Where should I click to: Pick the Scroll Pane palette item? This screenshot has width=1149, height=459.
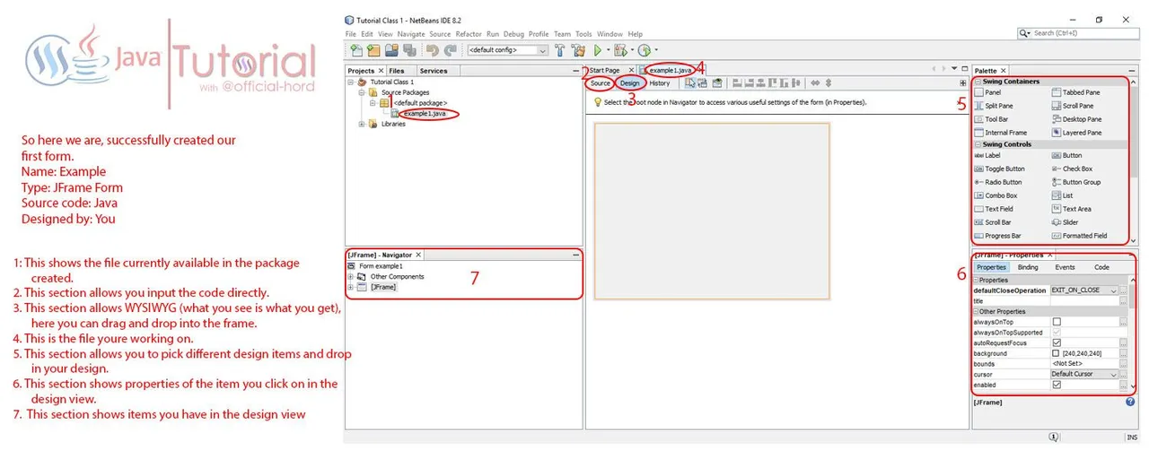coord(1072,106)
